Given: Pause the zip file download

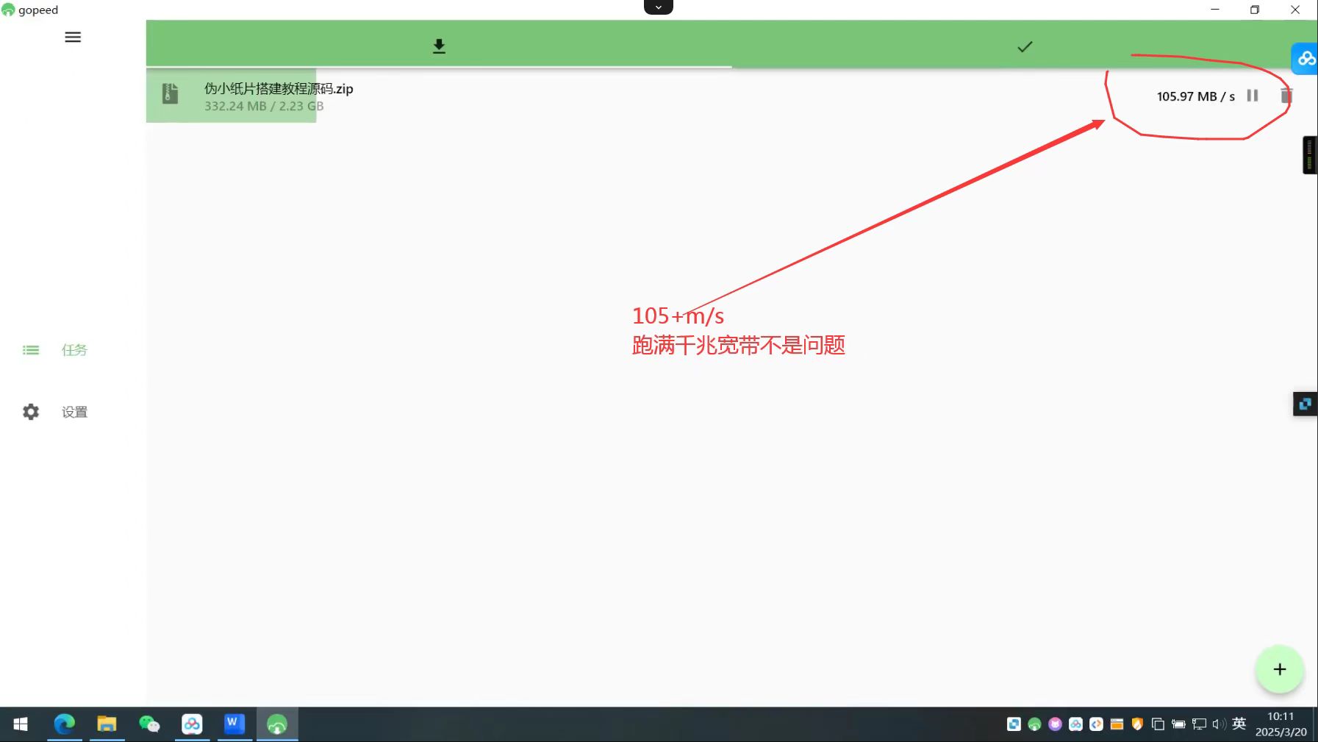Looking at the screenshot, I should (x=1253, y=96).
